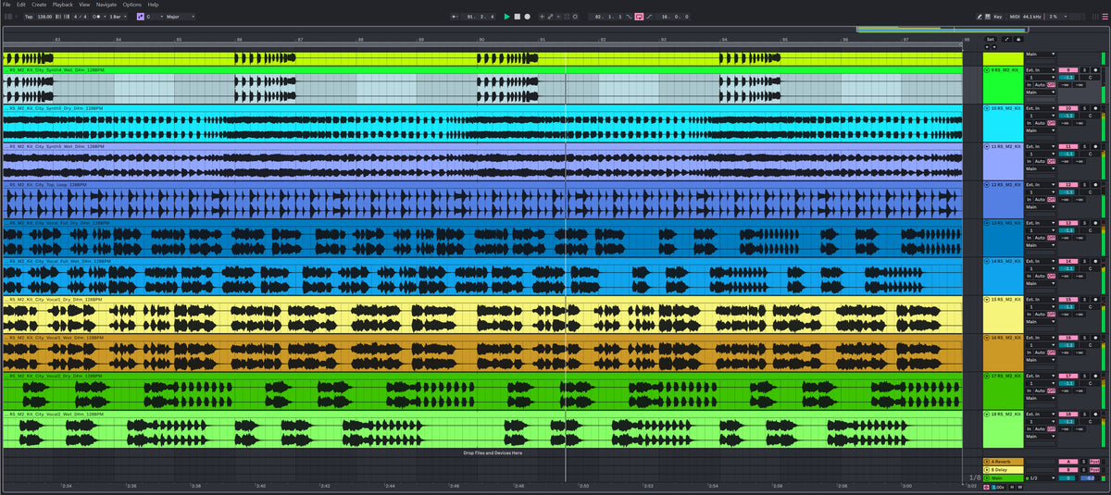Viewport: 1111px width, 495px height.
Task: Open track 17 Ext. In input dropdown
Action: point(1040,376)
